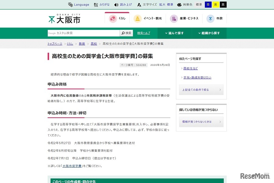
Task: Set background color to 標準
Action: click(198, 5)
